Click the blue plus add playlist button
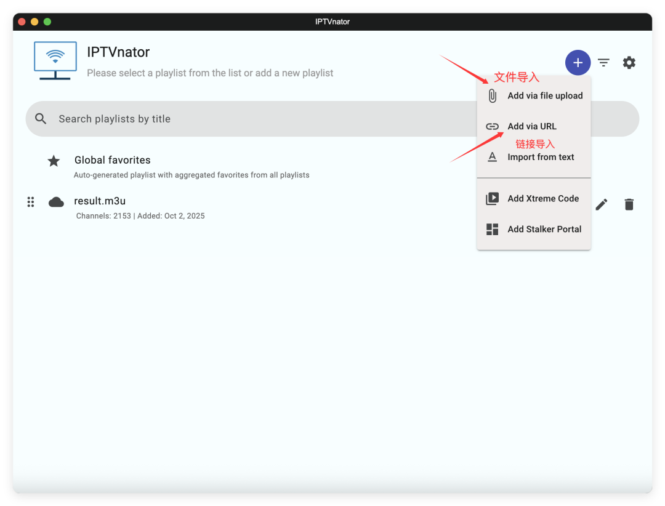665x506 pixels. 578,63
